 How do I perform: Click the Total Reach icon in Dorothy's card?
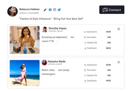[x=85, y=48]
